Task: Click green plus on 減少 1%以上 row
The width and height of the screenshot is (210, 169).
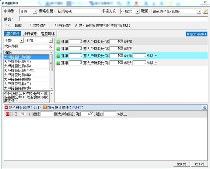Action: 58,63
